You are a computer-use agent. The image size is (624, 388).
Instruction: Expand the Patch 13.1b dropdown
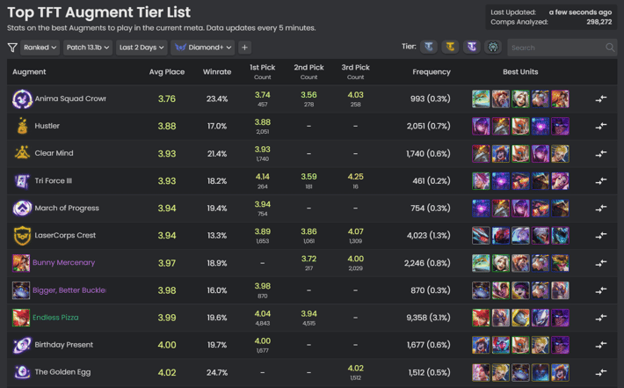point(88,48)
